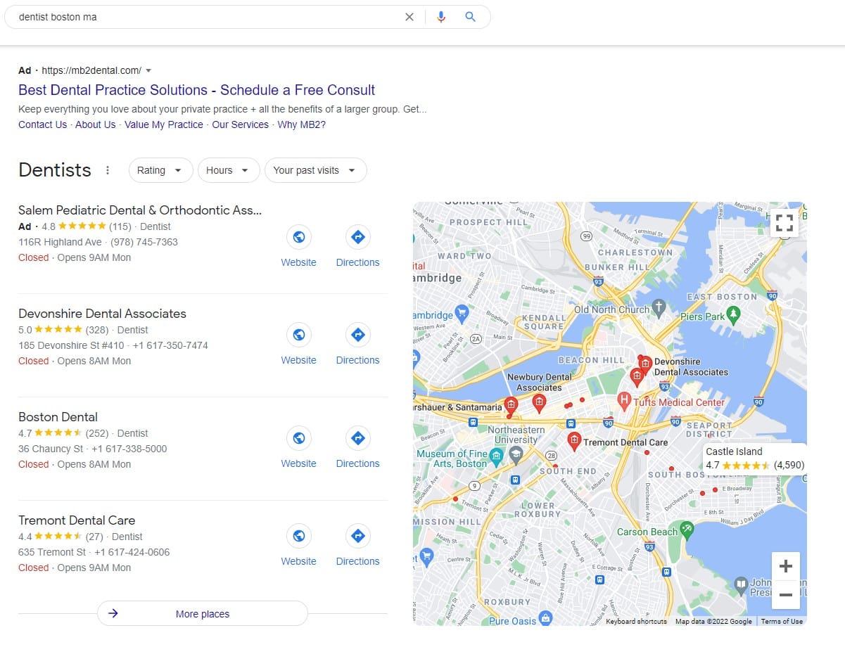
Task: Click Tremont Dental Care directions arrow icon
Action: click(x=358, y=536)
